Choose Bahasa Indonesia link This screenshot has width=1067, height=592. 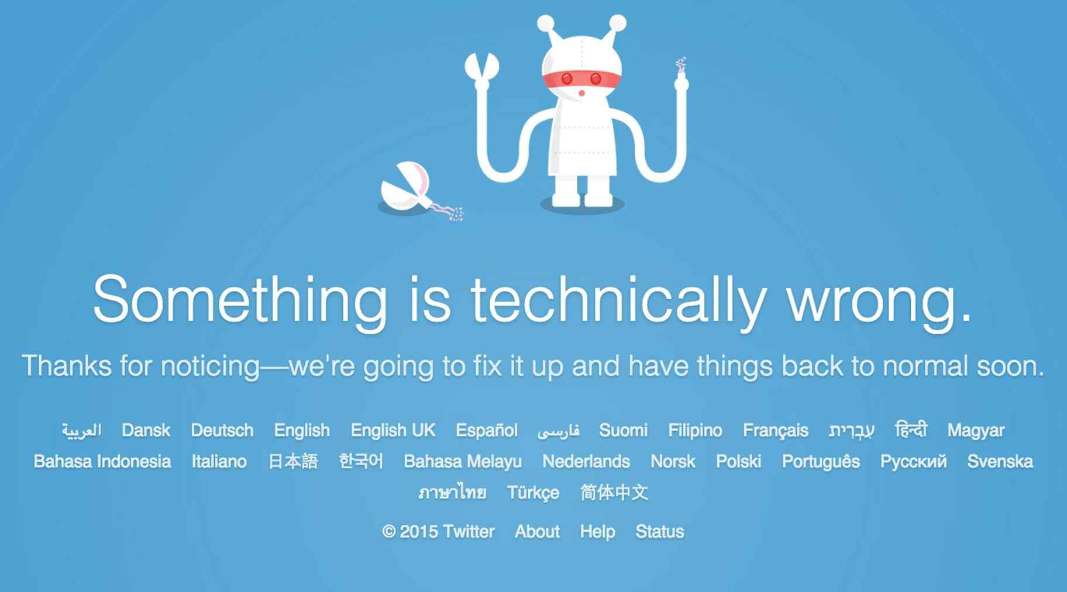click(102, 462)
